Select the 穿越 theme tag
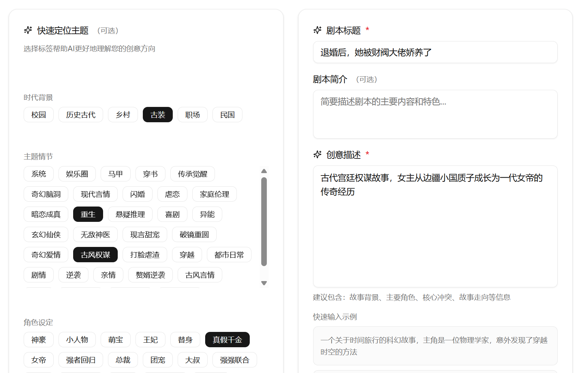 pyautogui.click(x=187, y=255)
